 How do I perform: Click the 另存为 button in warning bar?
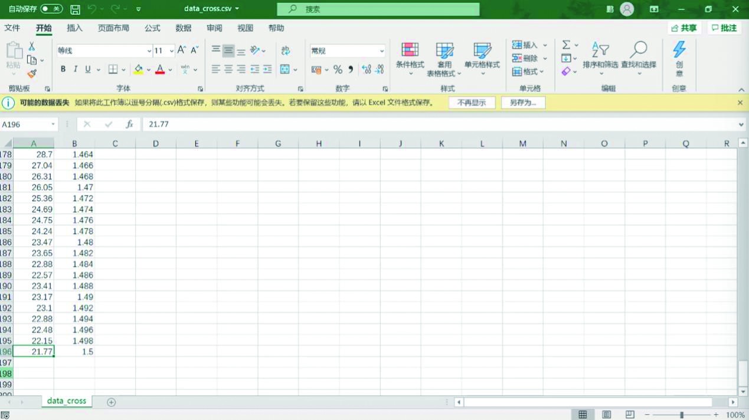tap(524, 102)
